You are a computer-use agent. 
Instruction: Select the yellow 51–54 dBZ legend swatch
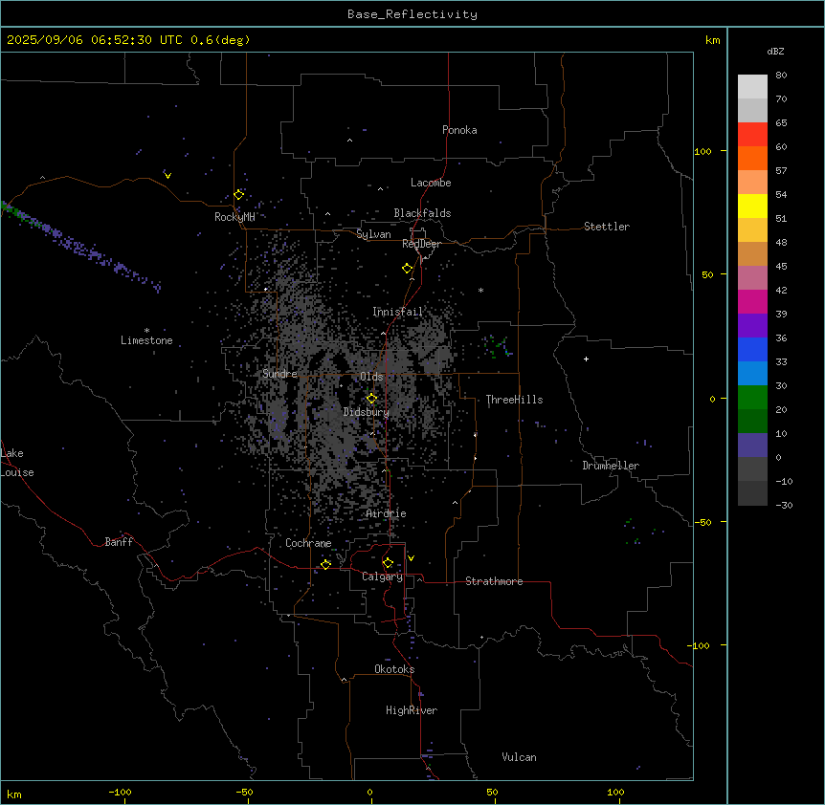(x=752, y=206)
